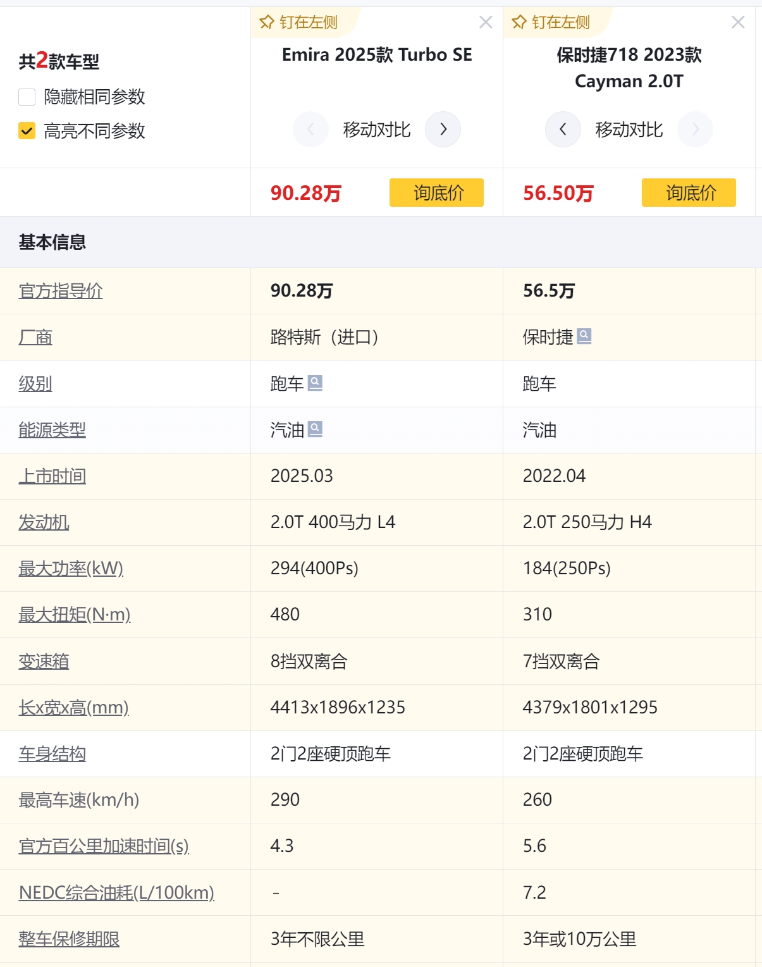Viewport: 762px width, 967px height.
Task: Select Emira launch date 2025.03
Action: pyautogui.click(x=302, y=476)
